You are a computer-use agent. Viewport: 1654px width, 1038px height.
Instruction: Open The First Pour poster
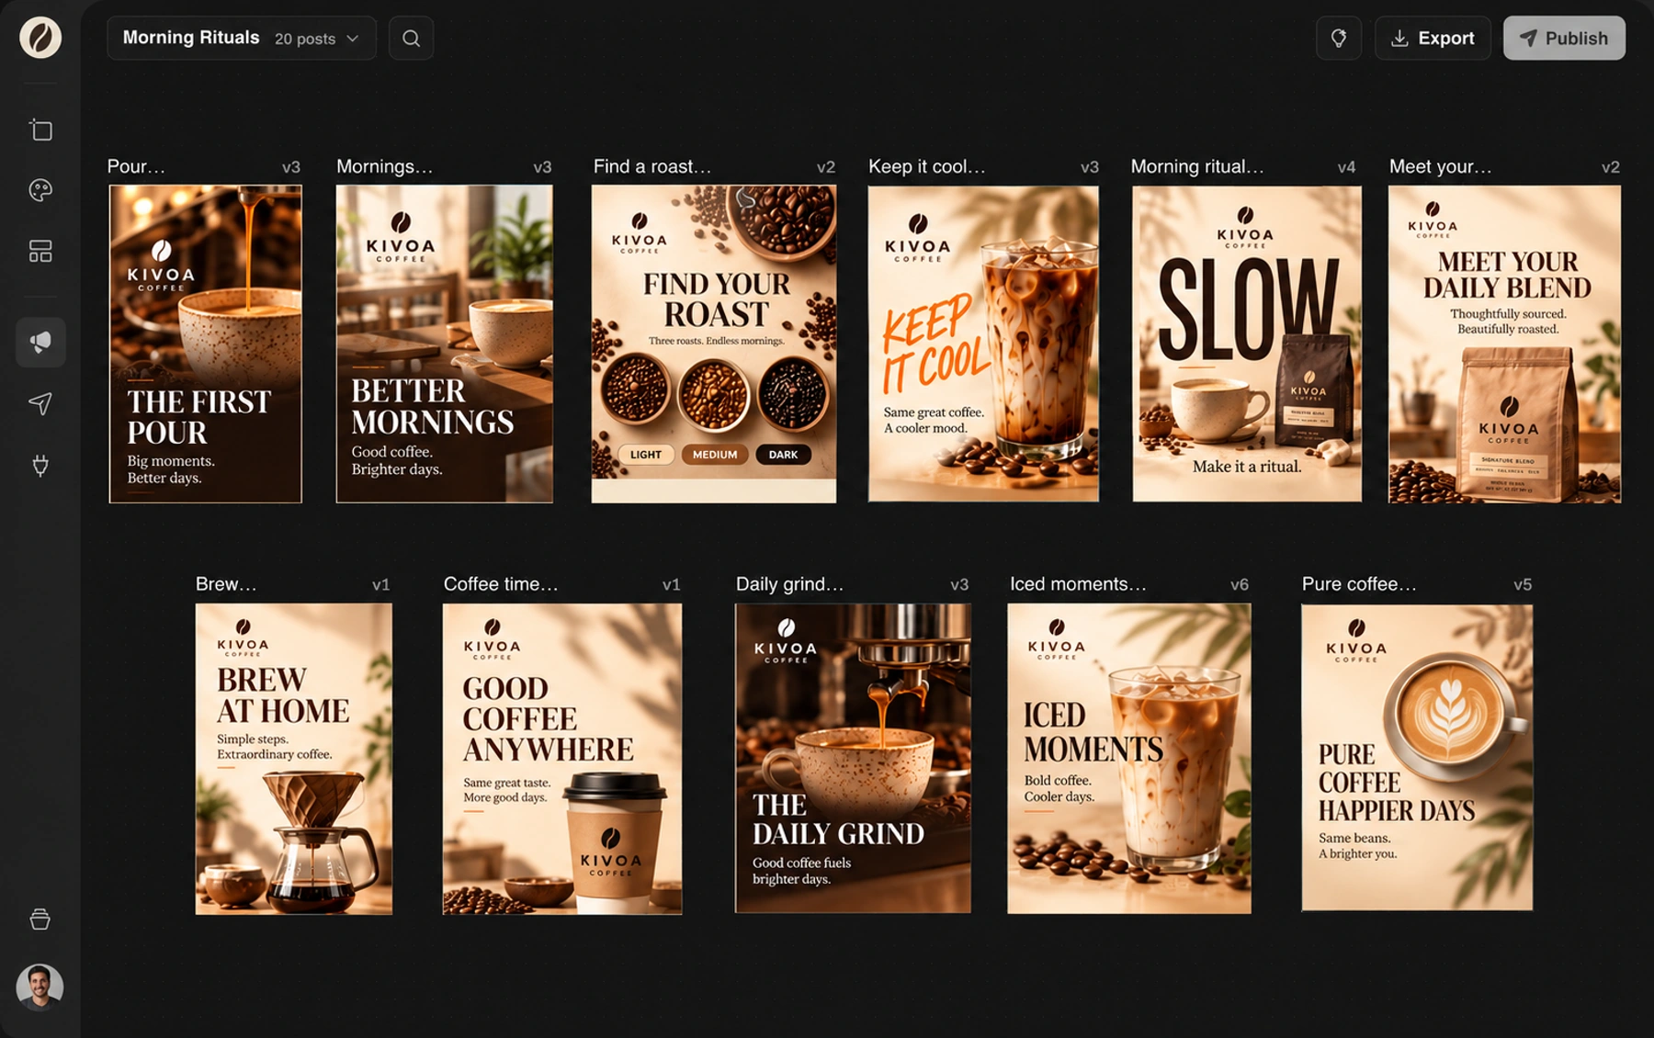pyautogui.click(x=206, y=344)
